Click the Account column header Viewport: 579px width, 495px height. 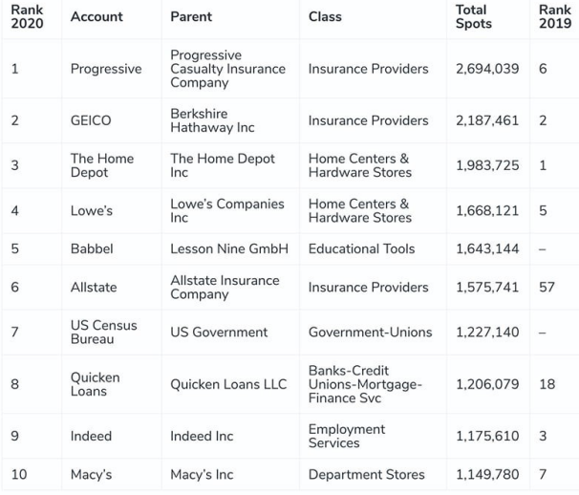pos(96,16)
